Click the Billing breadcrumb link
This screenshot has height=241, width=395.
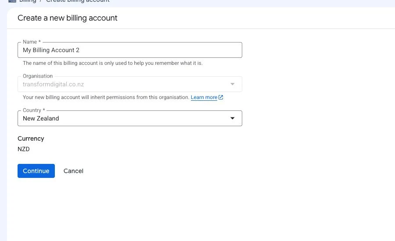pyautogui.click(x=28, y=1)
